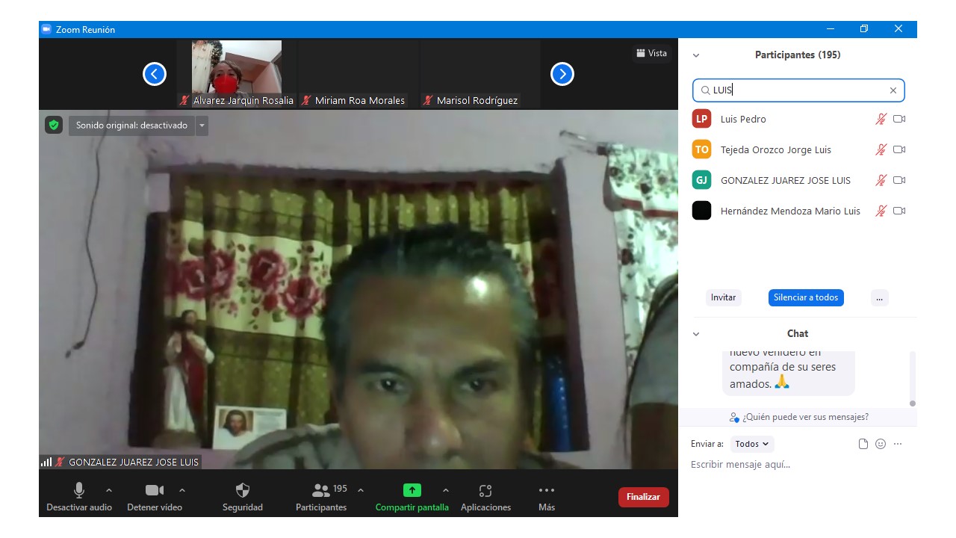Viewport: 956px width, 538px height.
Task: Open the Participantes toolbar icon
Action: click(x=321, y=490)
